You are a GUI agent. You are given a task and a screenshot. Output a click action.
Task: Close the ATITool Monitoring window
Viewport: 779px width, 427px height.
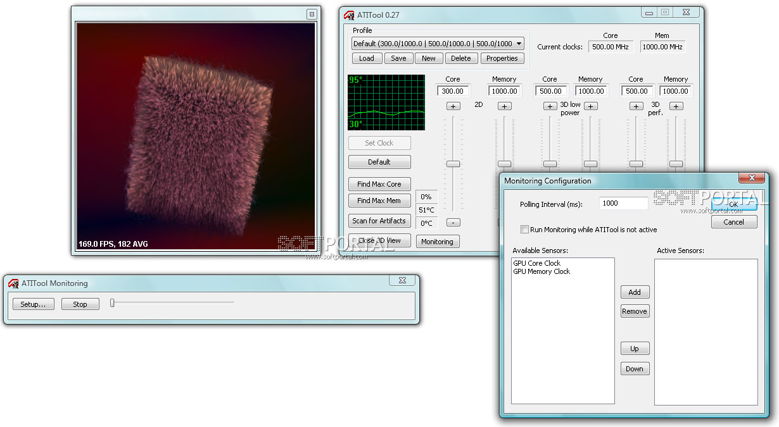pos(402,280)
